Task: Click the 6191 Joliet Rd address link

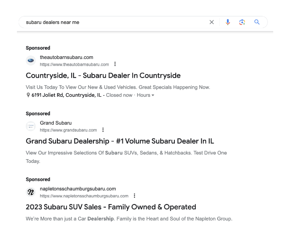Action: point(66,95)
